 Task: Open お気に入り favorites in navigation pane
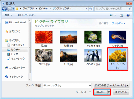pos(13,31)
